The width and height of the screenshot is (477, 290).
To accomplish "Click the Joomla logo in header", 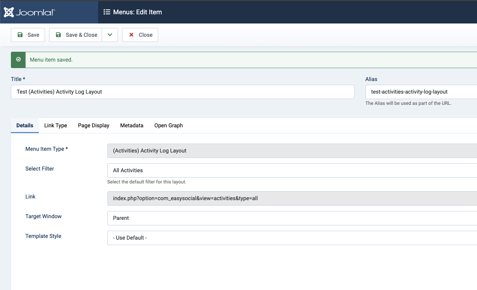I will click(29, 12).
